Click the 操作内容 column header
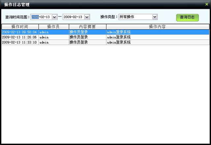The image size is (211, 145). point(157,27)
